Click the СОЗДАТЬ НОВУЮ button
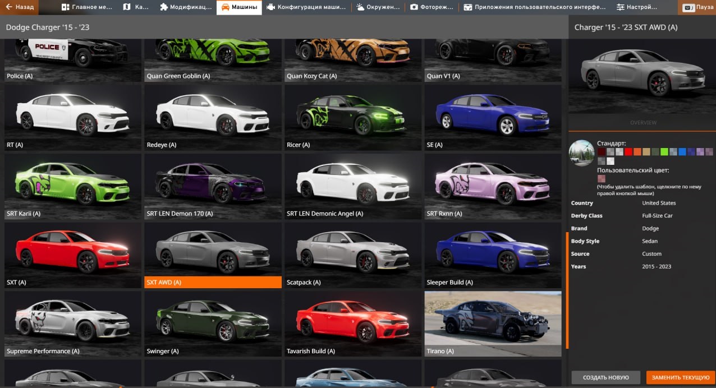The width and height of the screenshot is (716, 388). point(605,377)
